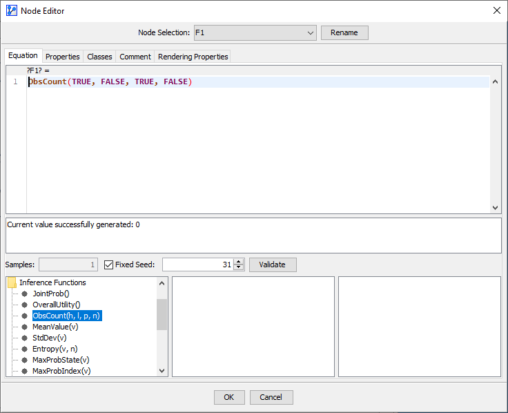This screenshot has height=413, width=508.
Task: Click line number 1 in the editor gutter
Action: (x=16, y=81)
